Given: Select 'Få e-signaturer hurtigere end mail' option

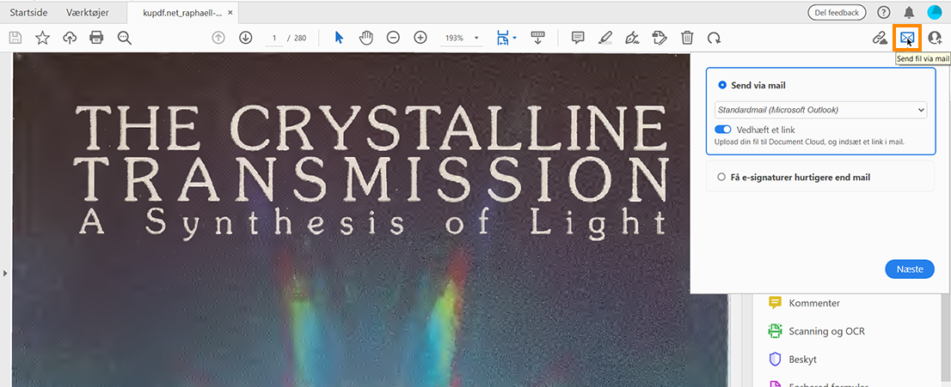Looking at the screenshot, I should click(721, 177).
